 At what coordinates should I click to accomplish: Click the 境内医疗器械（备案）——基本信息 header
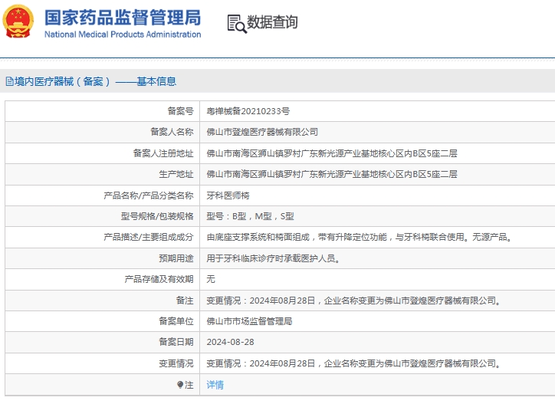pos(95,81)
